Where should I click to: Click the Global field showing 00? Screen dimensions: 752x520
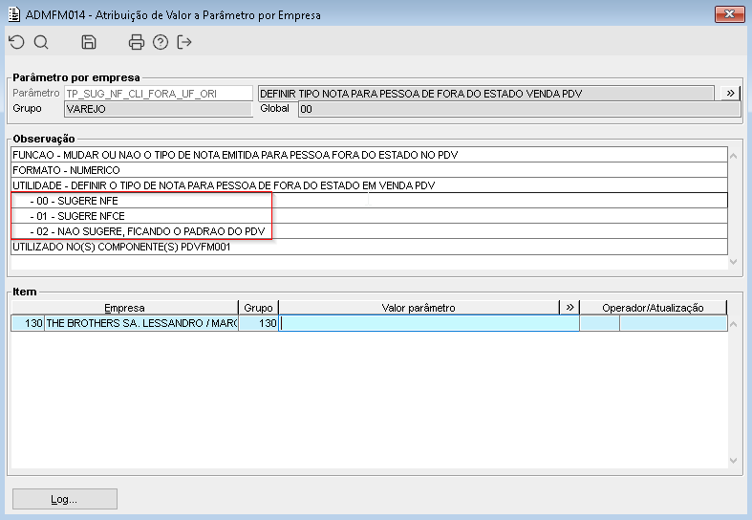pyautogui.click(x=520, y=109)
